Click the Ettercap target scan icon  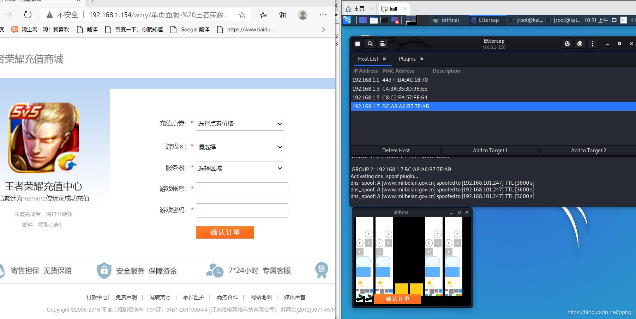click(580, 43)
